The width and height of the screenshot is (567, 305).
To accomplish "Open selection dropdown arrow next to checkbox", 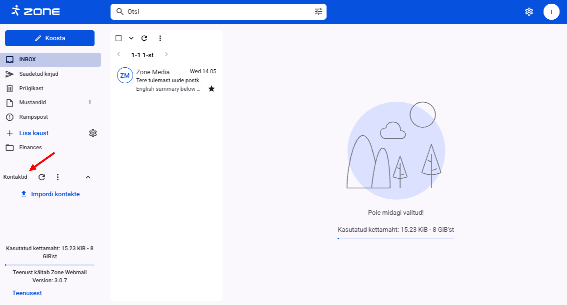I will click(x=131, y=38).
